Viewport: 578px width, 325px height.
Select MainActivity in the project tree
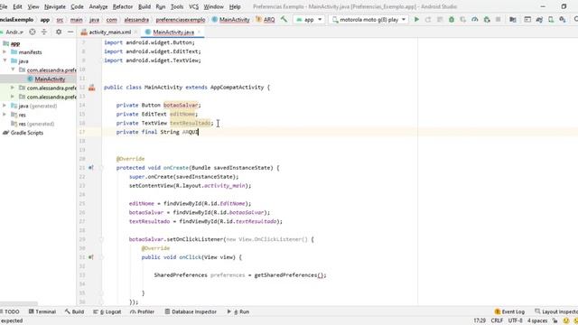50,79
